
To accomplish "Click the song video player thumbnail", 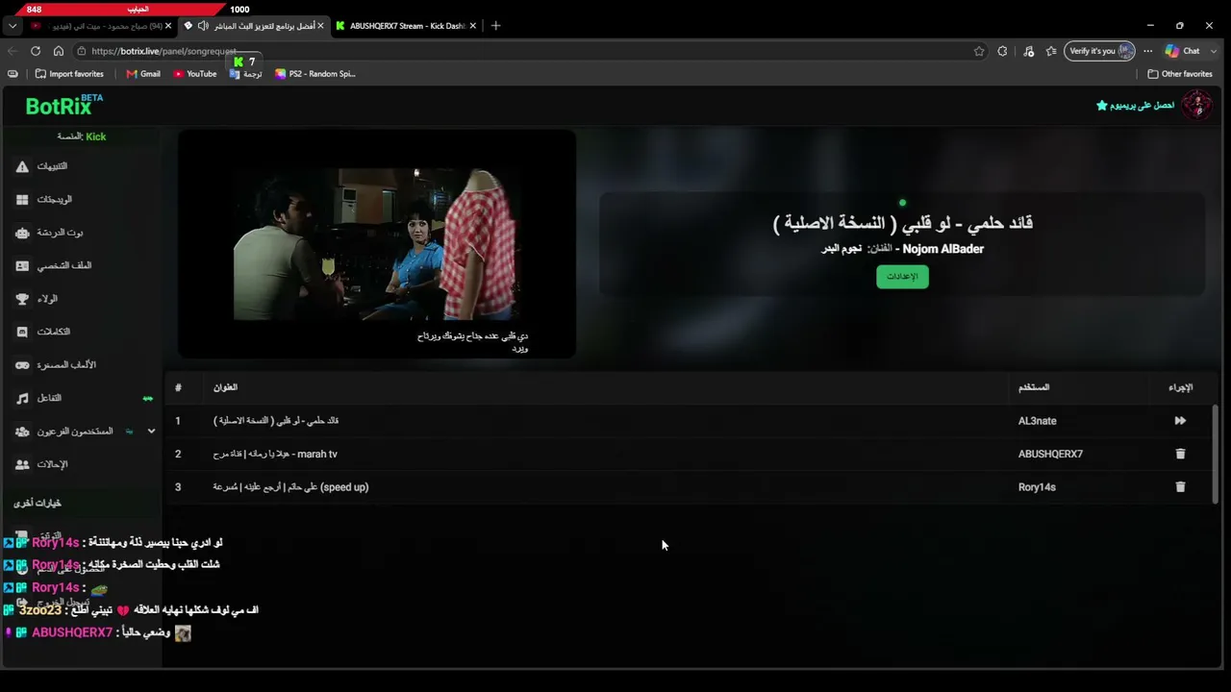I will point(377,244).
